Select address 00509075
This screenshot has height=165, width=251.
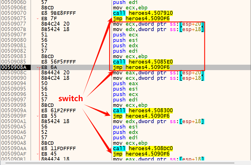pos(14,19)
